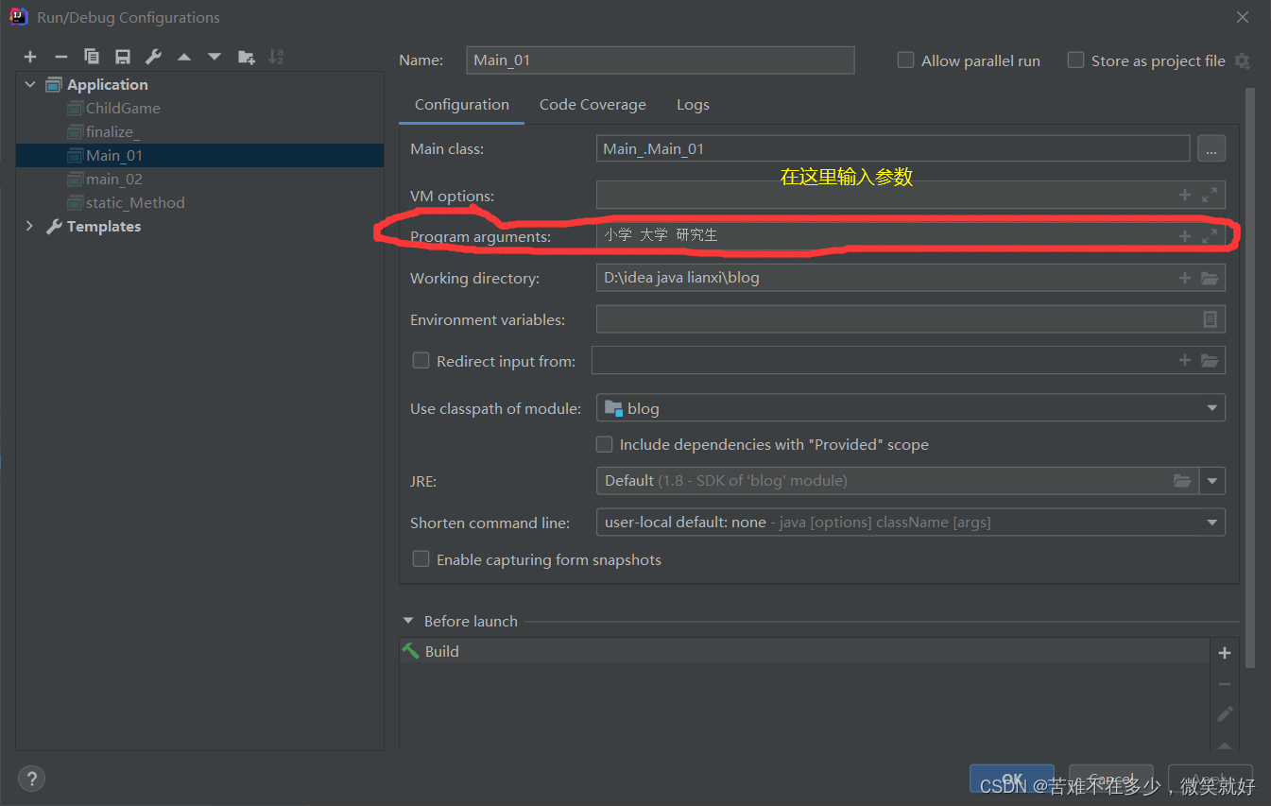1271x806 pixels.
Task: Move Main_01 up in the list
Action: click(x=183, y=56)
